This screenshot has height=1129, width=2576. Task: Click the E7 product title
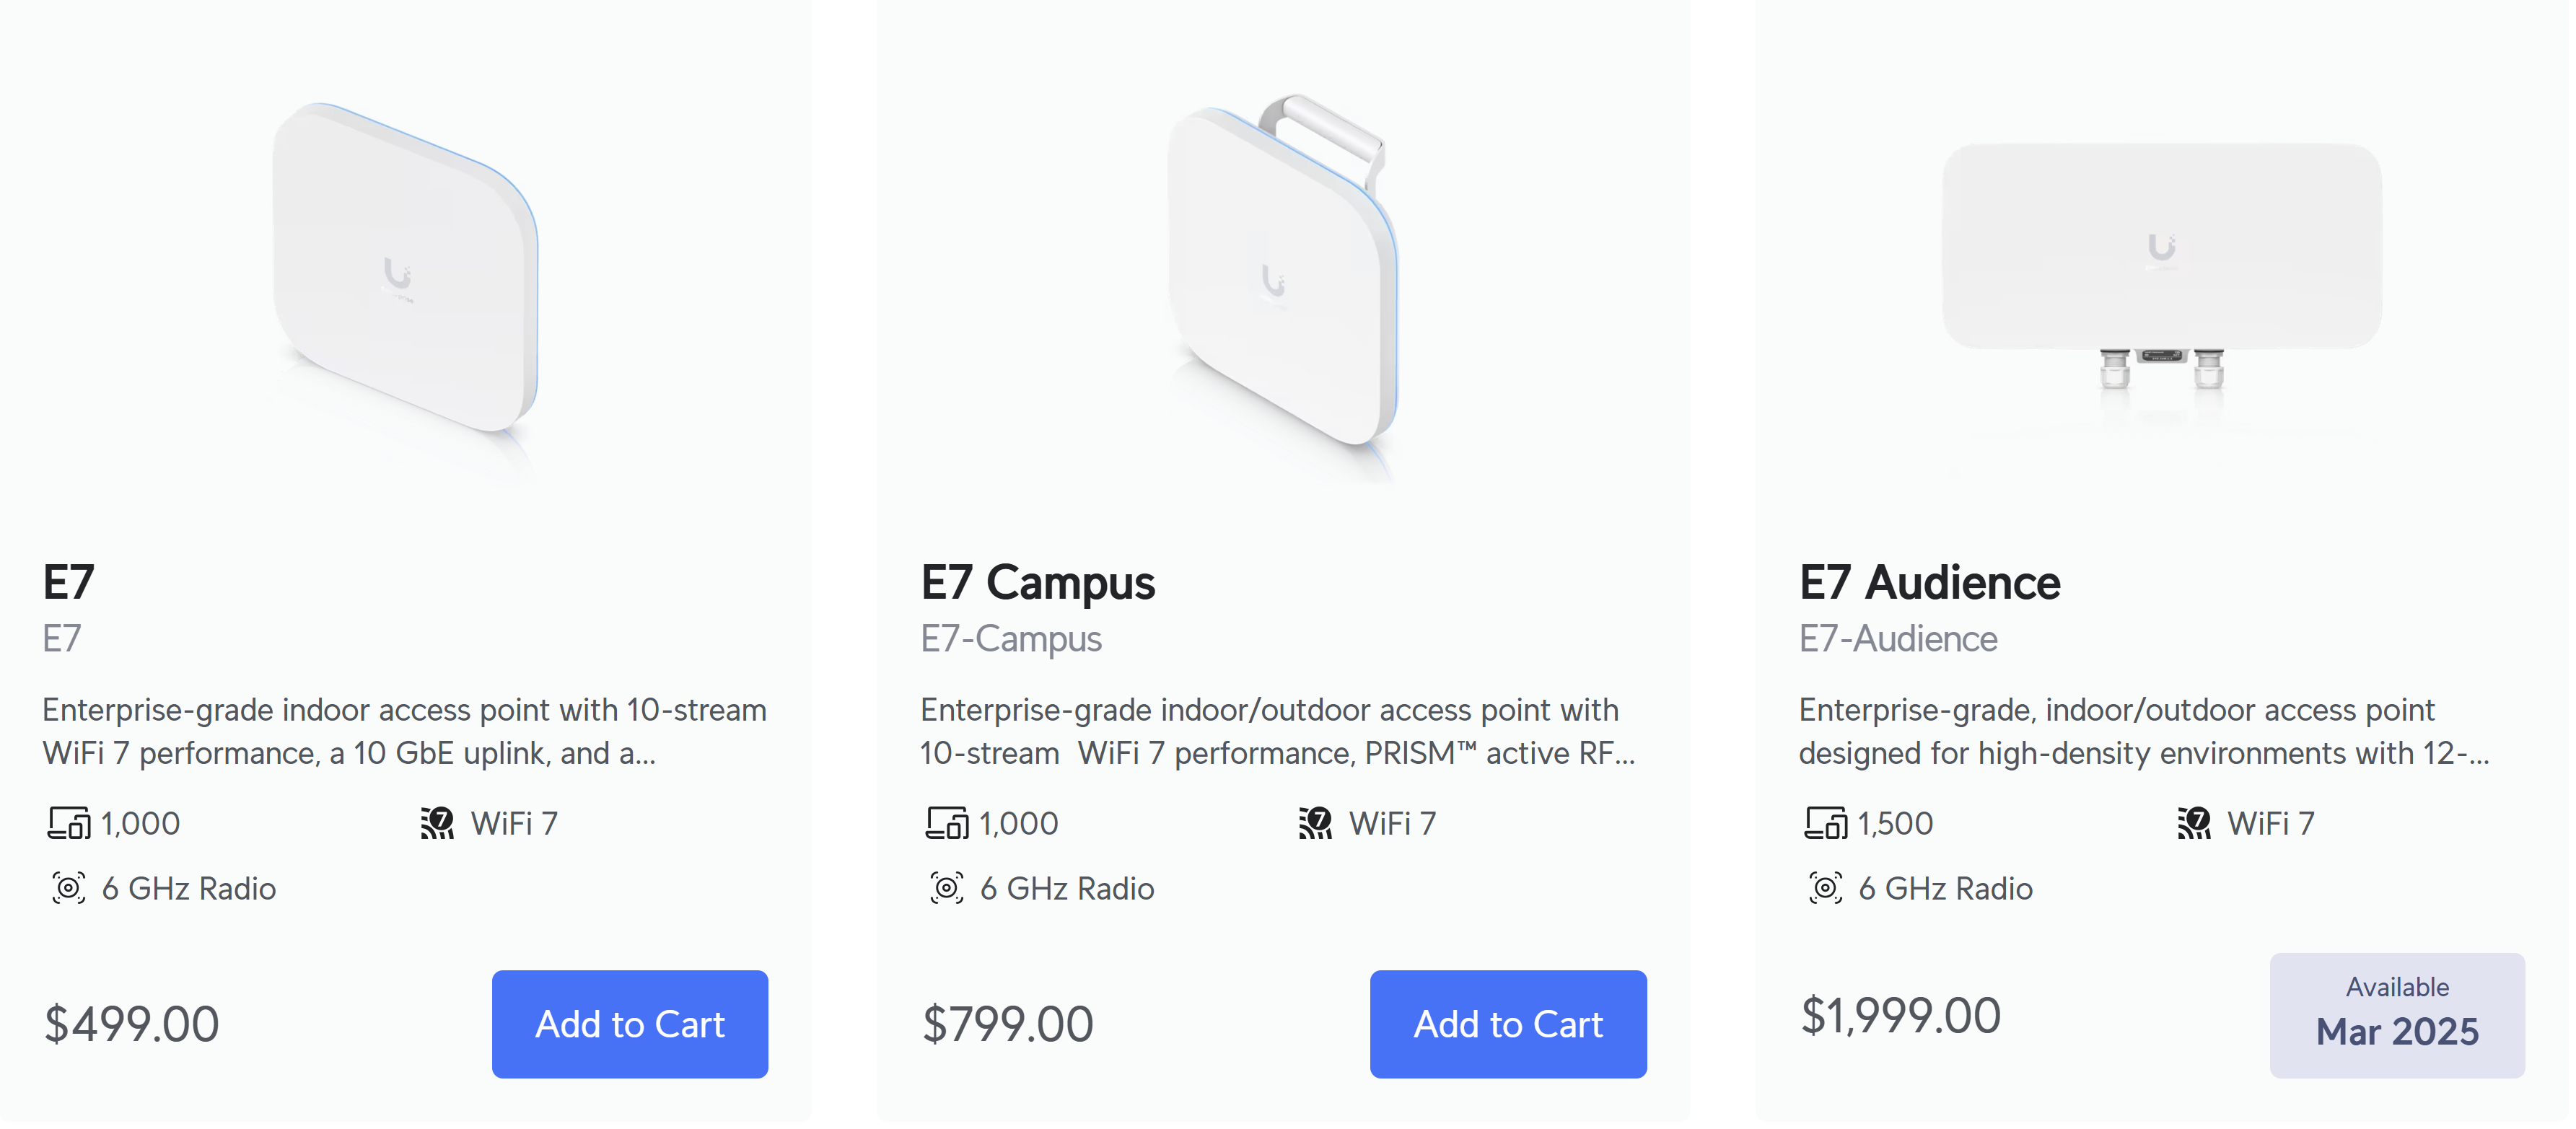[x=68, y=583]
